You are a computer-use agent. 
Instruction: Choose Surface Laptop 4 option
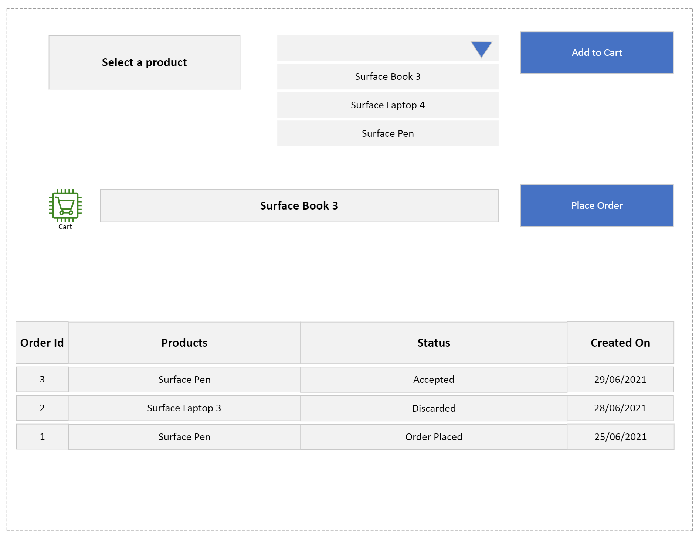388,105
